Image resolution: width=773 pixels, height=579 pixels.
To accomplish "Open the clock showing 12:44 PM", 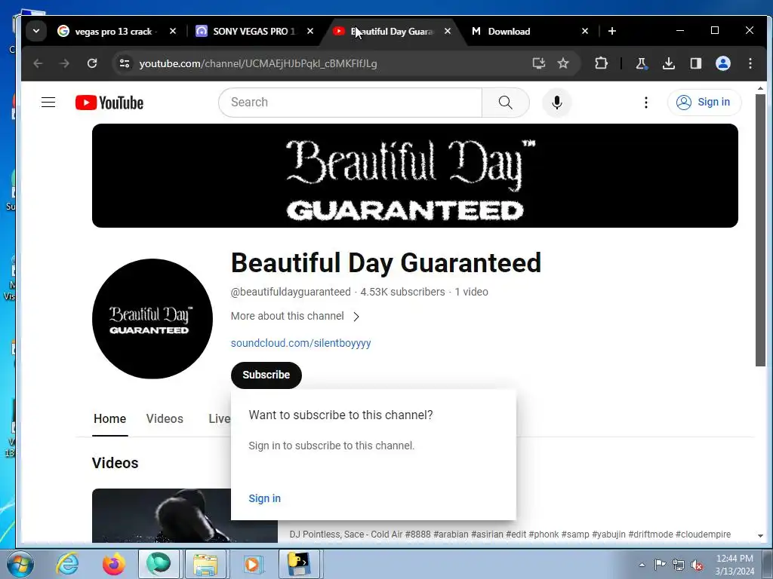I will tap(735, 565).
